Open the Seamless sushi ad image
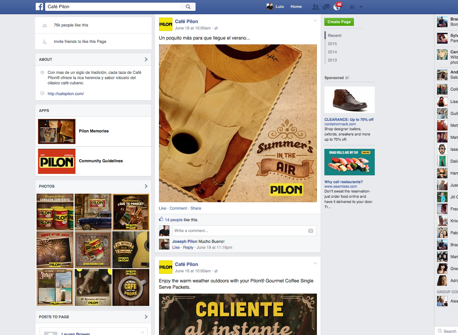This screenshot has width=458, height=335. 349,162
